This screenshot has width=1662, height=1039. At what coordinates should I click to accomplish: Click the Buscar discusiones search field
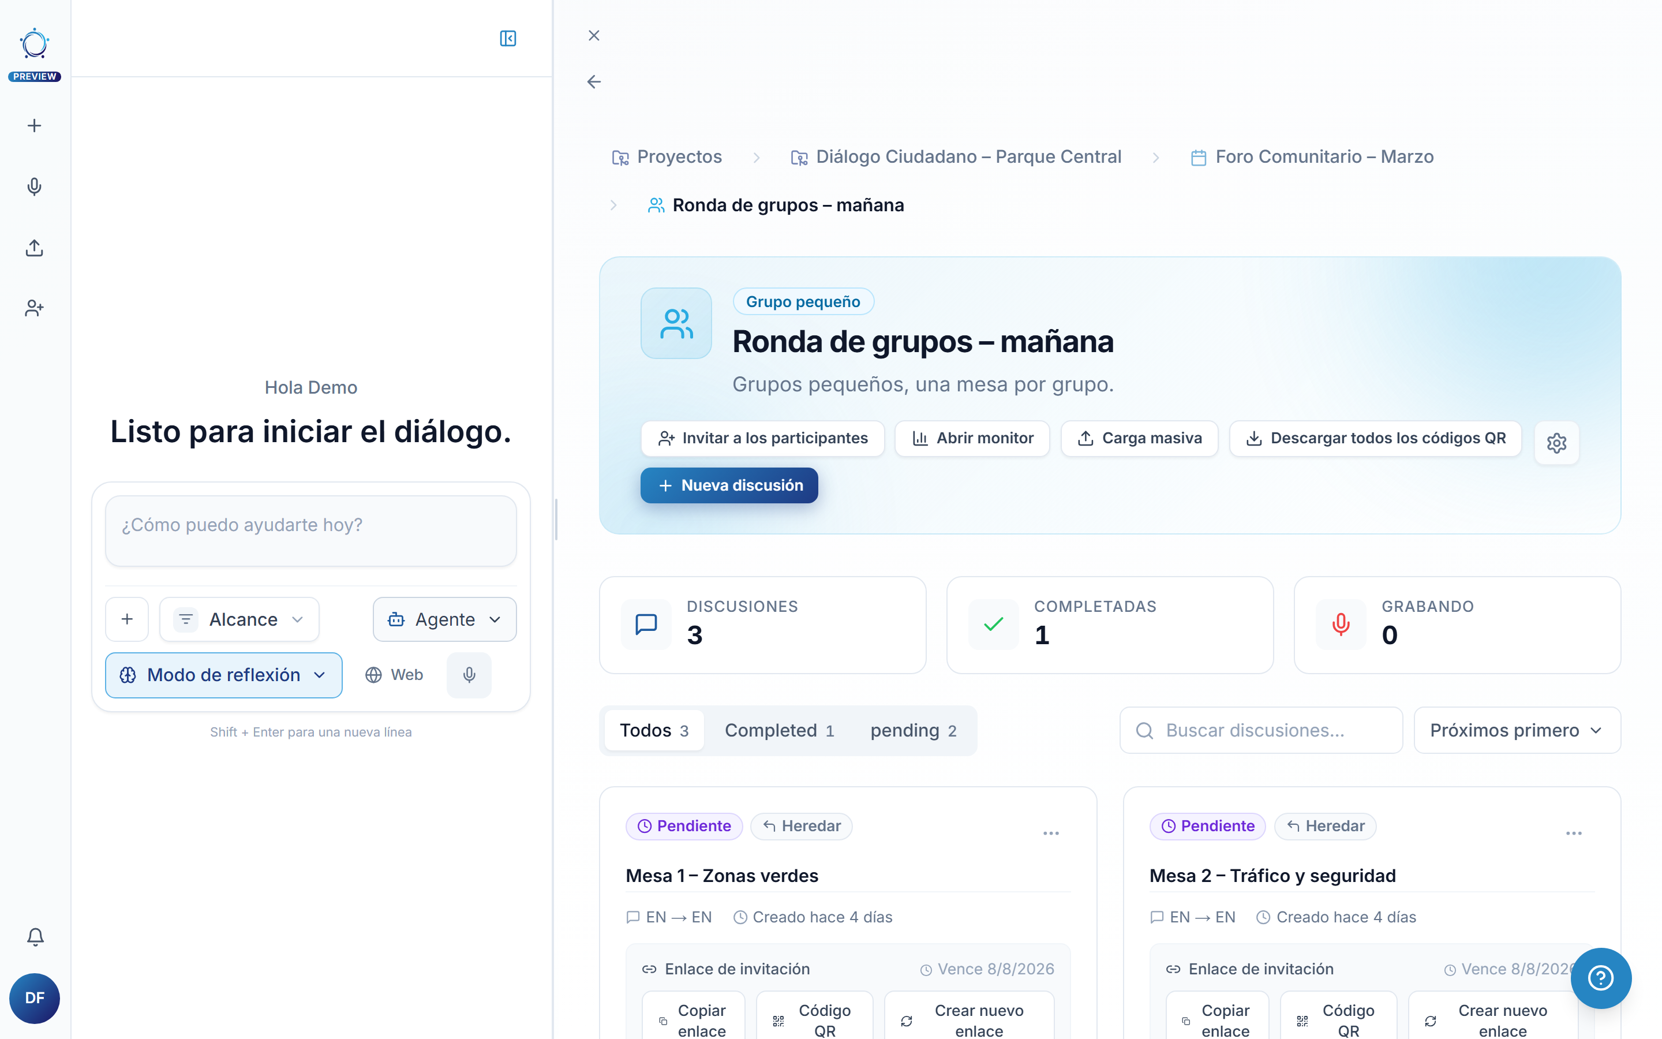coord(1261,730)
